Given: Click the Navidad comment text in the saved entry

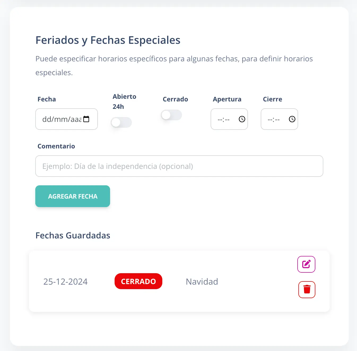Looking at the screenshot, I should [202, 281].
